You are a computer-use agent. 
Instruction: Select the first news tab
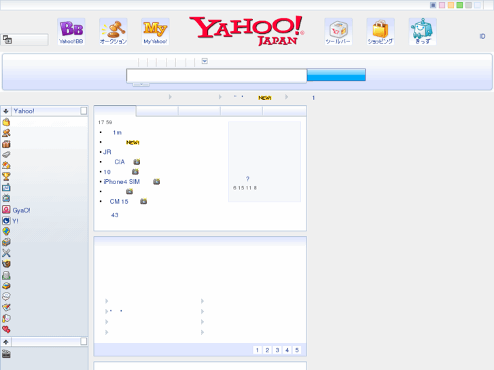[x=115, y=111]
